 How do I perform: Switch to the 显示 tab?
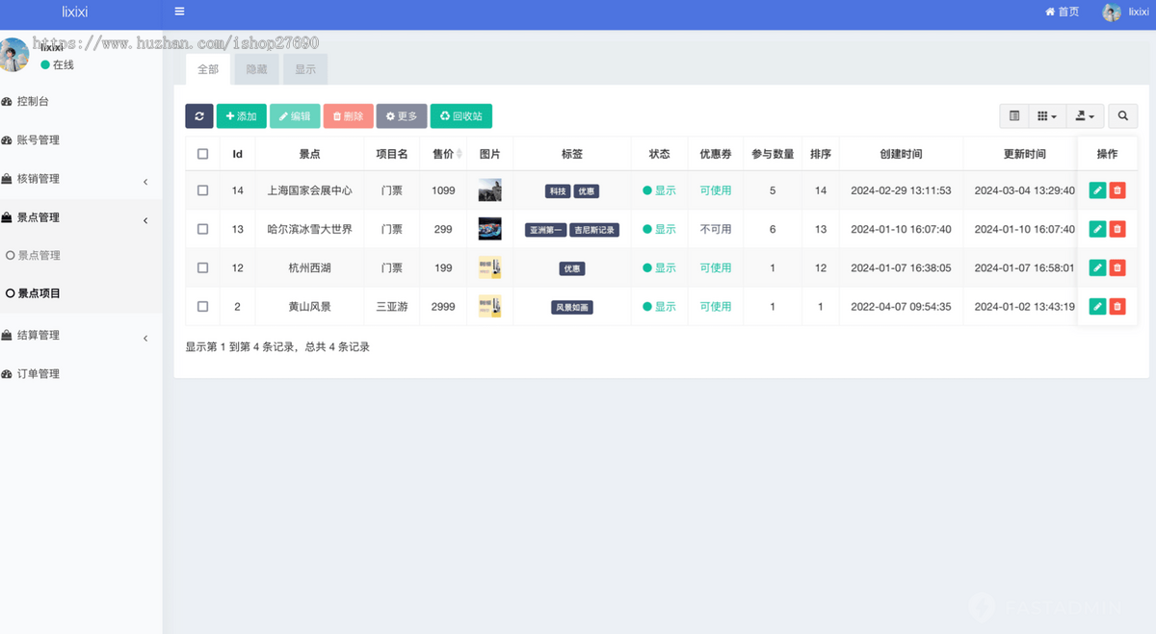coord(305,69)
